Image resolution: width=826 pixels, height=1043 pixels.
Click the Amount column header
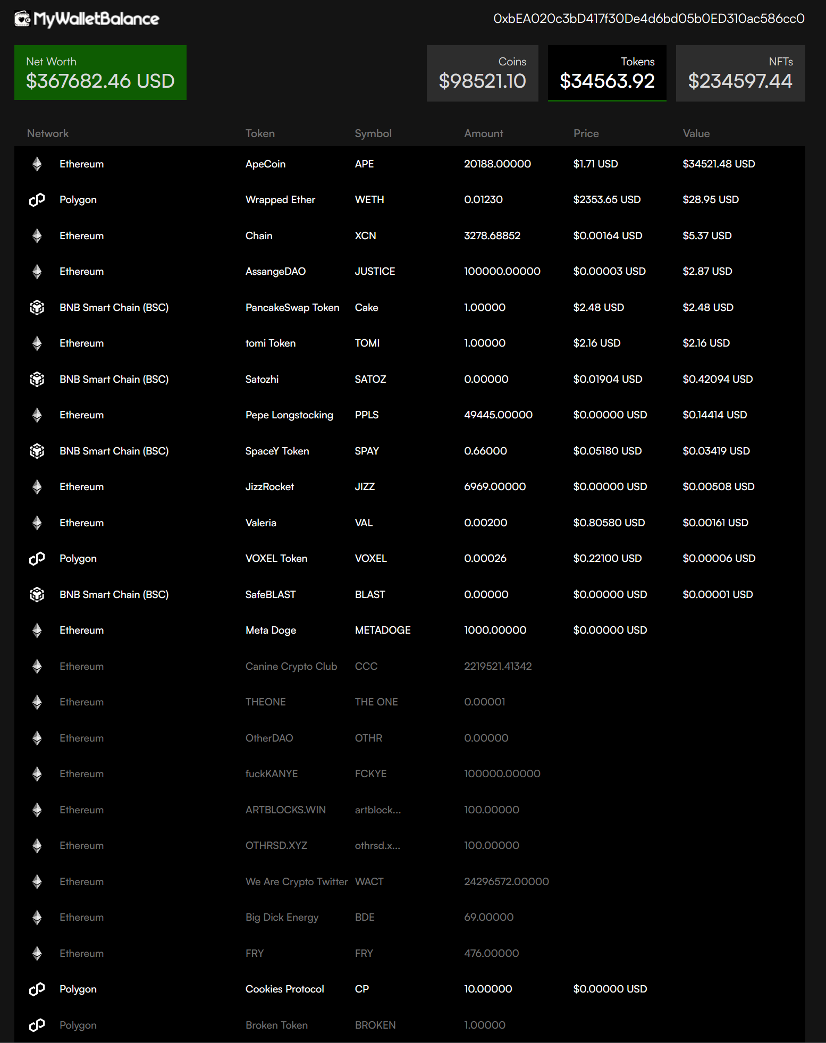[x=484, y=133]
